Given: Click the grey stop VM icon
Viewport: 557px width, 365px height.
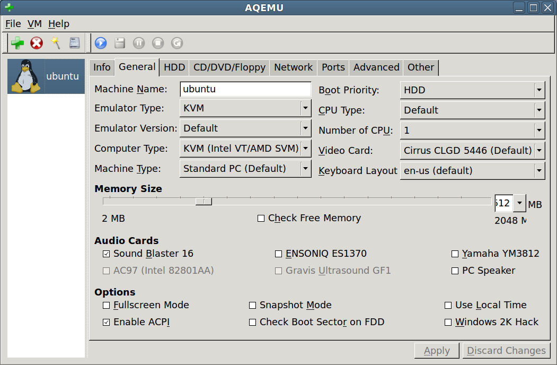Looking at the screenshot, I should [158, 43].
